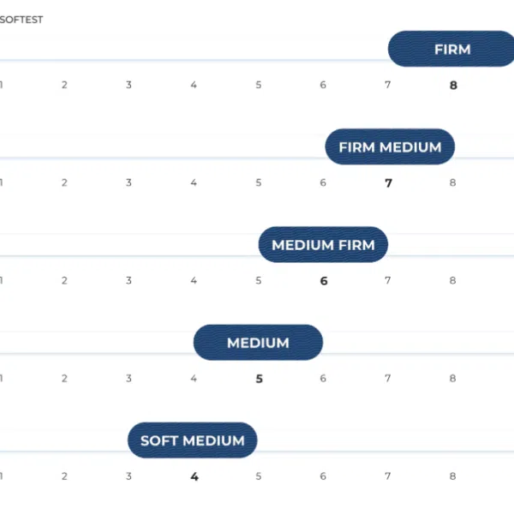Screen dimensions: 514x514
Task: Select bold number 7 on the FIRM MEDIUM scale
Action: [x=388, y=183]
